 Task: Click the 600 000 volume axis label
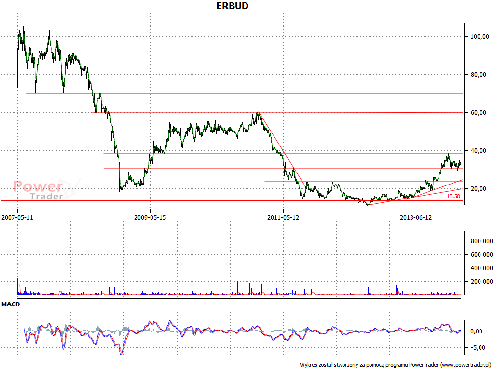pyautogui.click(x=481, y=255)
